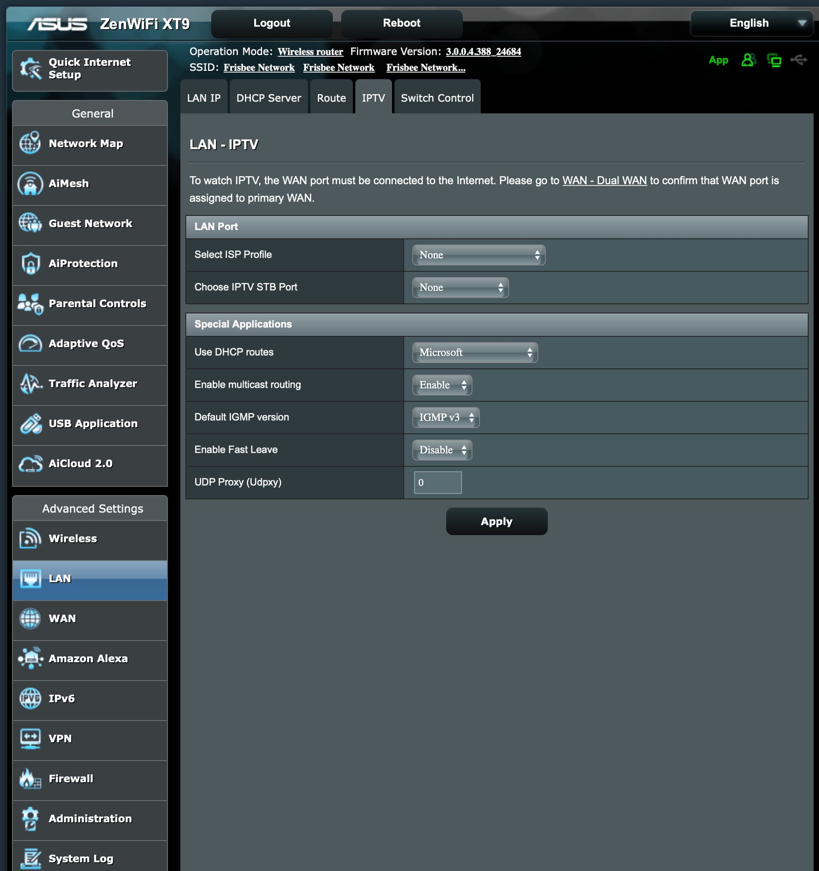Click the Traffic Analyzer icon
This screenshot has width=819, height=871.
30,383
